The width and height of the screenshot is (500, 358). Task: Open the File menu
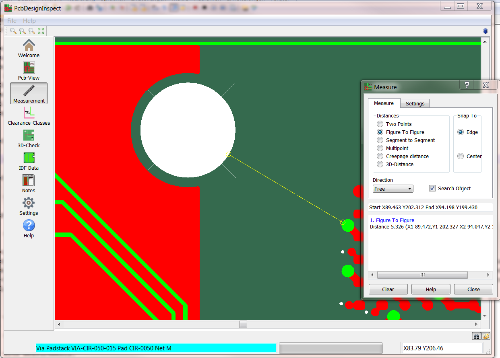point(12,21)
